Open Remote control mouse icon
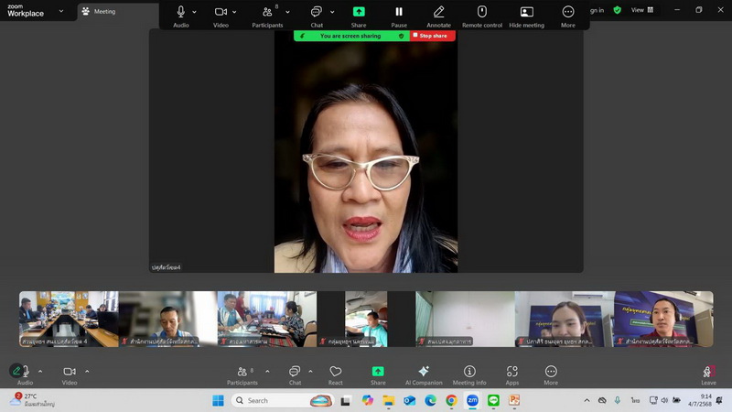The width and height of the screenshot is (732, 412). (482, 12)
